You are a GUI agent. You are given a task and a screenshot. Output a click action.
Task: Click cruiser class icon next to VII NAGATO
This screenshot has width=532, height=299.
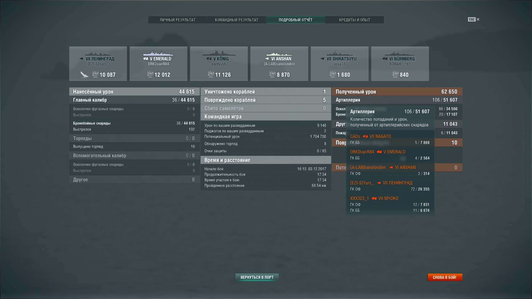click(x=365, y=136)
